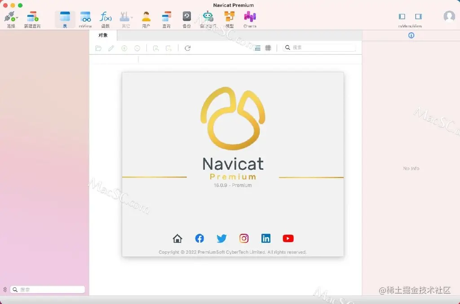Click the design table pencil icon
The image size is (460, 304).
[111, 48]
